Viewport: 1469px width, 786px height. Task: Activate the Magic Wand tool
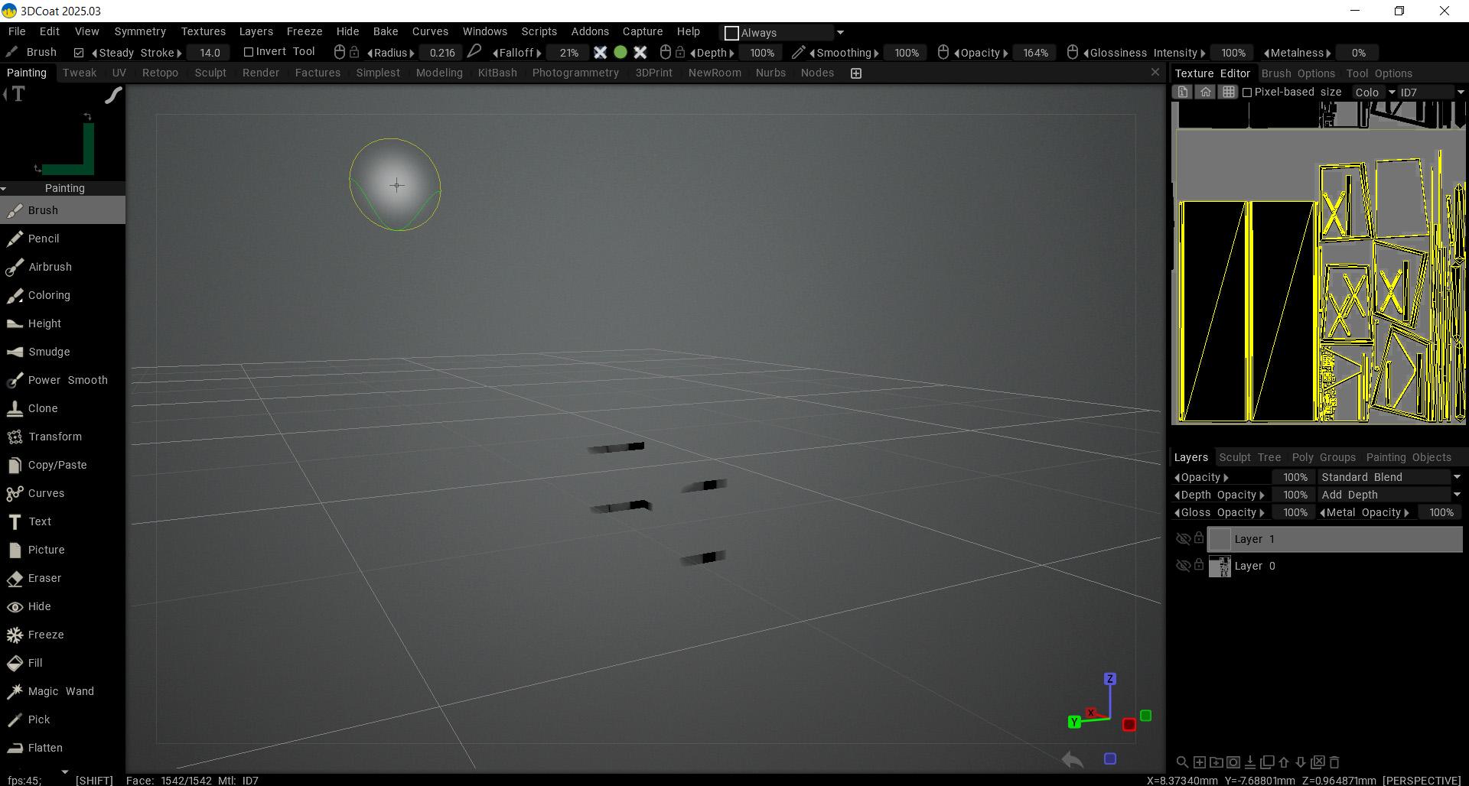pyautogui.click(x=60, y=691)
